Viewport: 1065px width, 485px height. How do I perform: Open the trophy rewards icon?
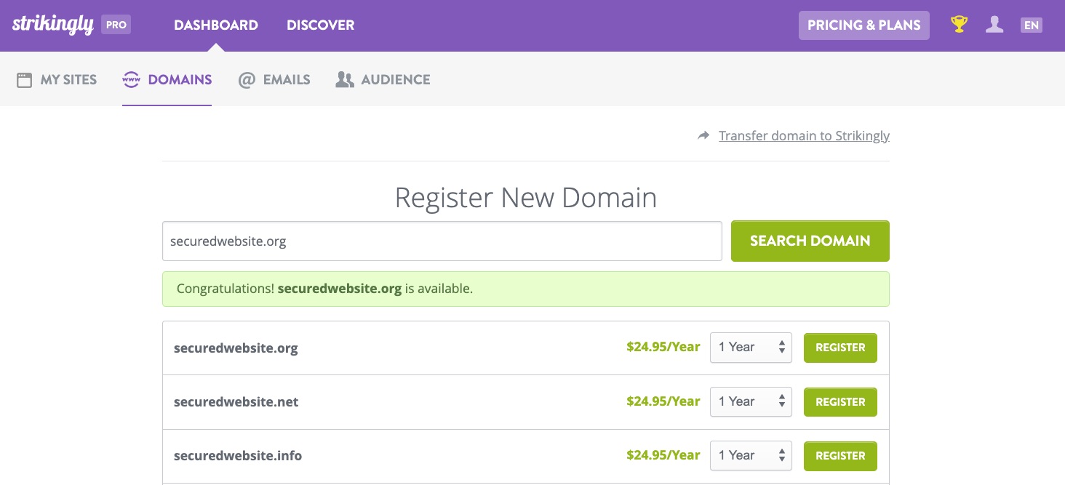coord(960,25)
